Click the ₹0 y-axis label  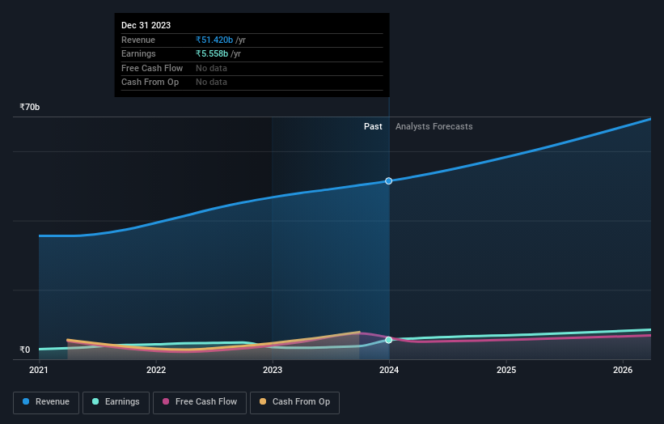tap(25, 350)
